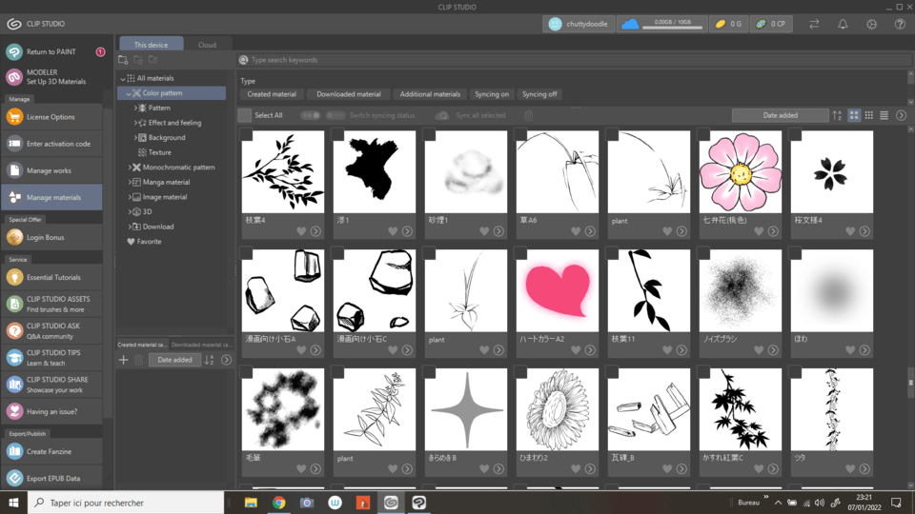The width and height of the screenshot is (915, 514).
Task: Toggle ascending/descending sort order icon
Action: point(838,115)
